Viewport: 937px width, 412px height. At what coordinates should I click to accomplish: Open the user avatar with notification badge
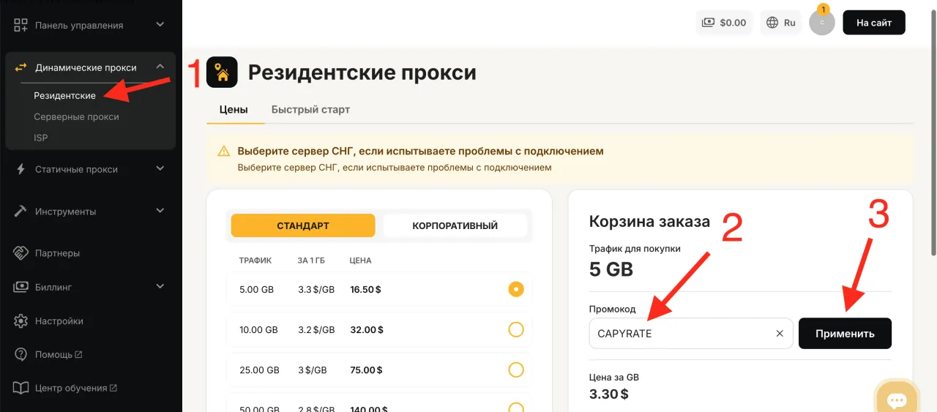(x=821, y=23)
